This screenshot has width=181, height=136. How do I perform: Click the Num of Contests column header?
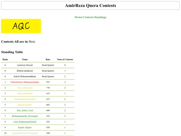point(65,59)
